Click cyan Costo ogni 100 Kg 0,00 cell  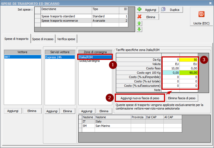point(170,73)
